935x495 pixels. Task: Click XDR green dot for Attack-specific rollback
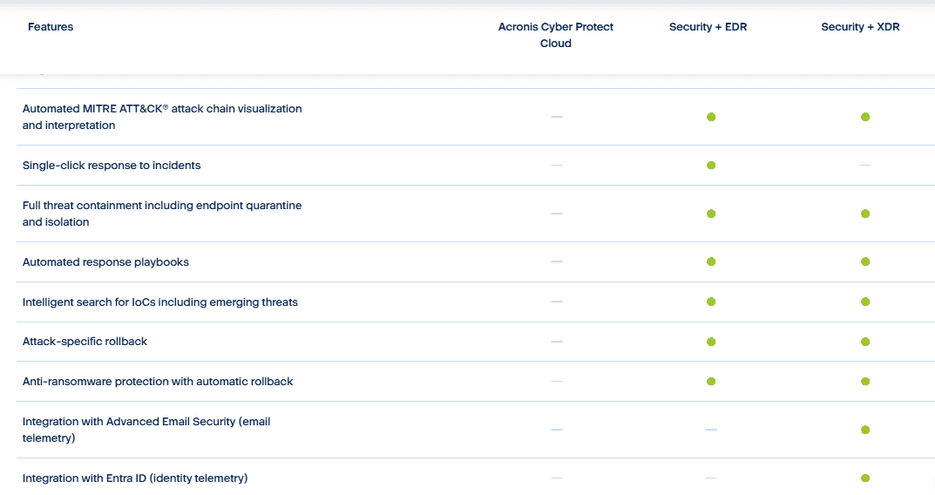click(865, 342)
